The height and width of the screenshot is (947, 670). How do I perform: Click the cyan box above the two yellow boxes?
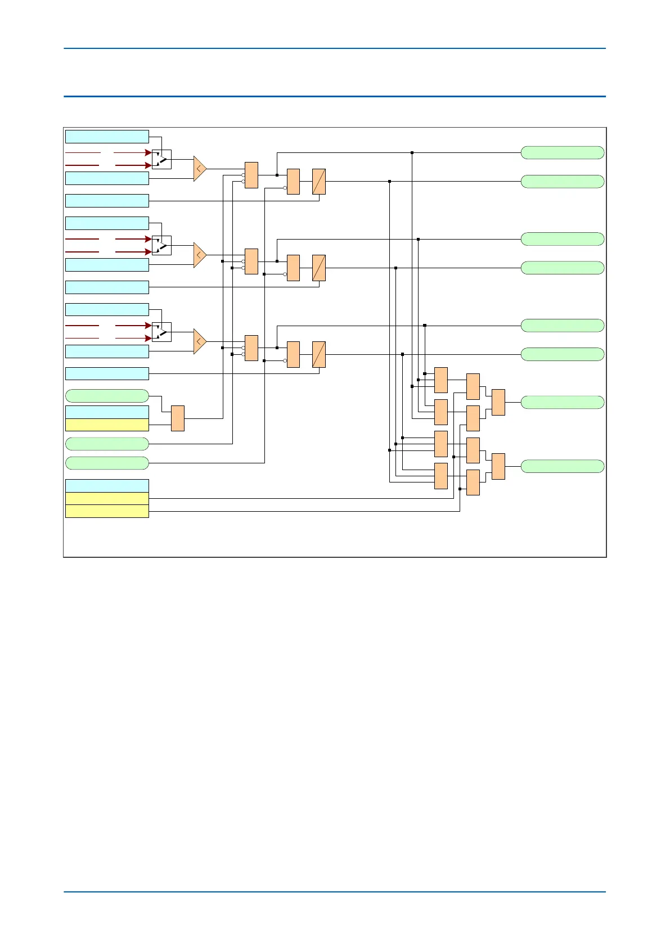click(x=107, y=486)
